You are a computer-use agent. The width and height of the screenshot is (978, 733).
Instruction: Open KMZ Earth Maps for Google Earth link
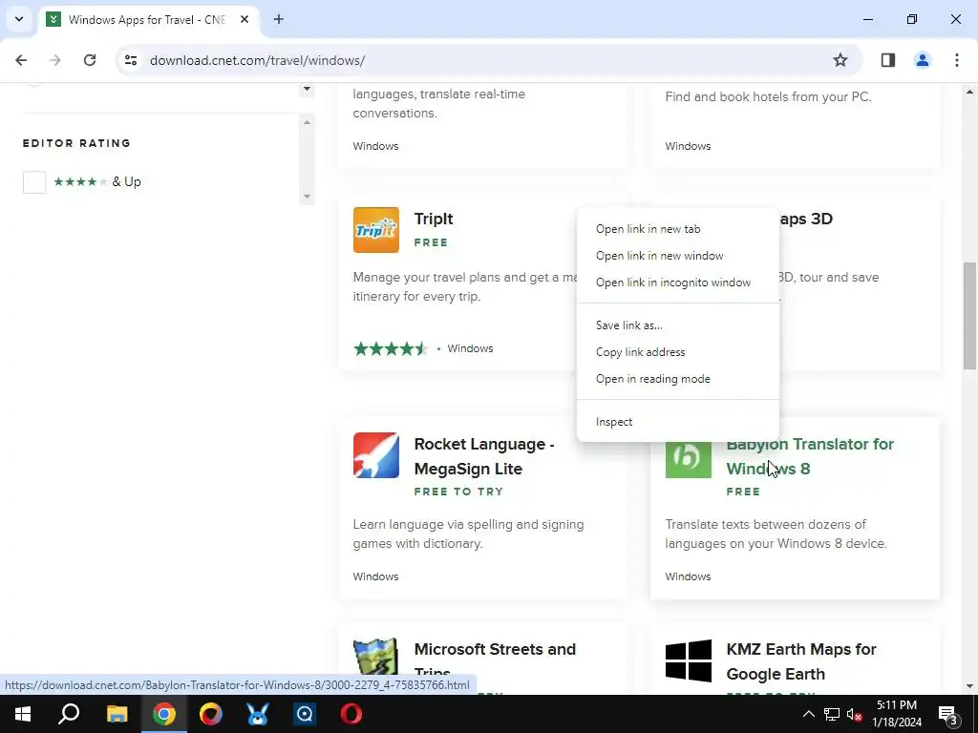click(801, 661)
